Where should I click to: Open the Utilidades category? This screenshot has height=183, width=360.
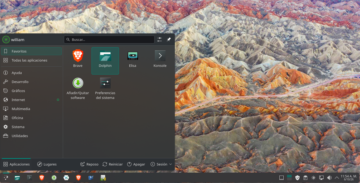(x=31, y=136)
